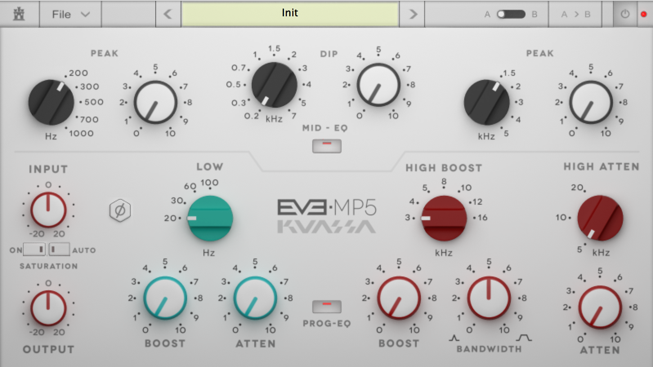The width and height of the screenshot is (653, 367).
Task: Toggle the PROG-EQ enable switch
Action: (x=326, y=306)
